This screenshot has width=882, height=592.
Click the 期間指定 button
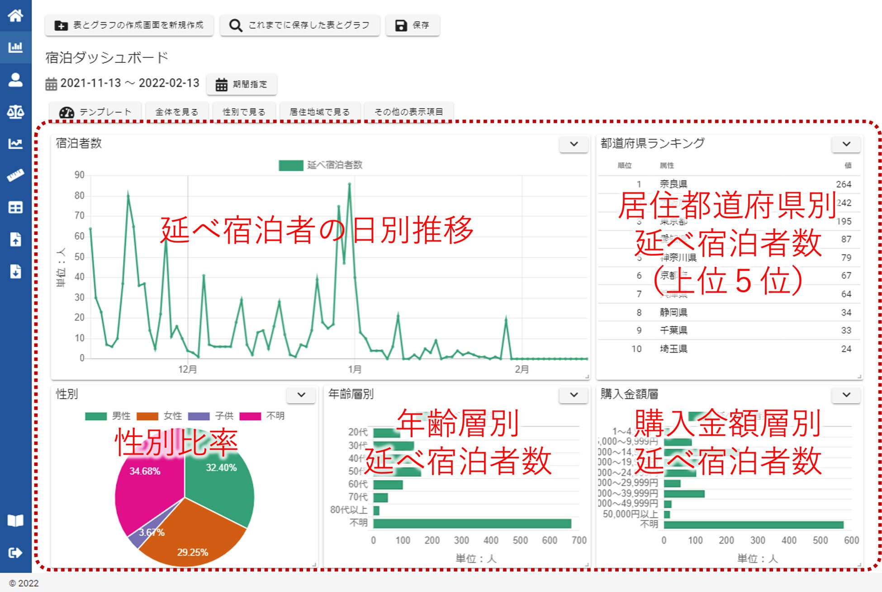click(242, 84)
